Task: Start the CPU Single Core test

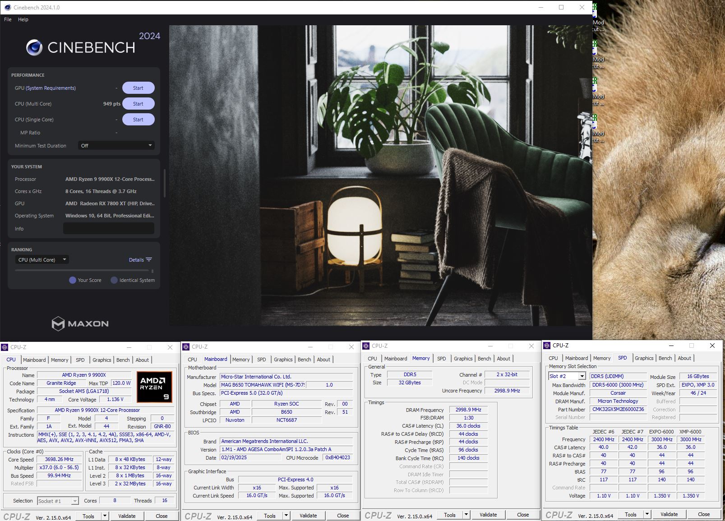Action: coord(138,120)
